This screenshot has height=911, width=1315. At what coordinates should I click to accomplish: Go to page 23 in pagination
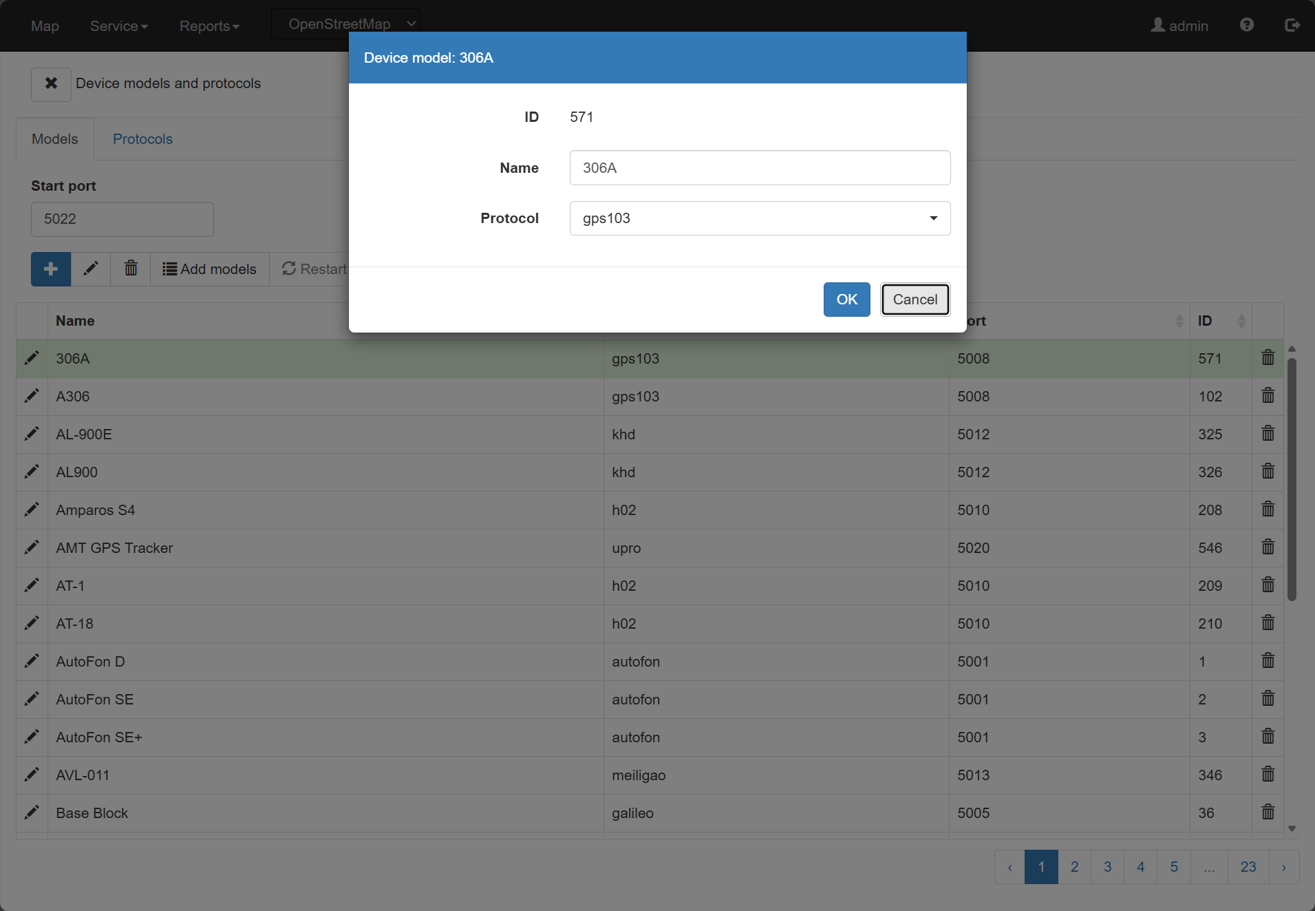tap(1248, 867)
